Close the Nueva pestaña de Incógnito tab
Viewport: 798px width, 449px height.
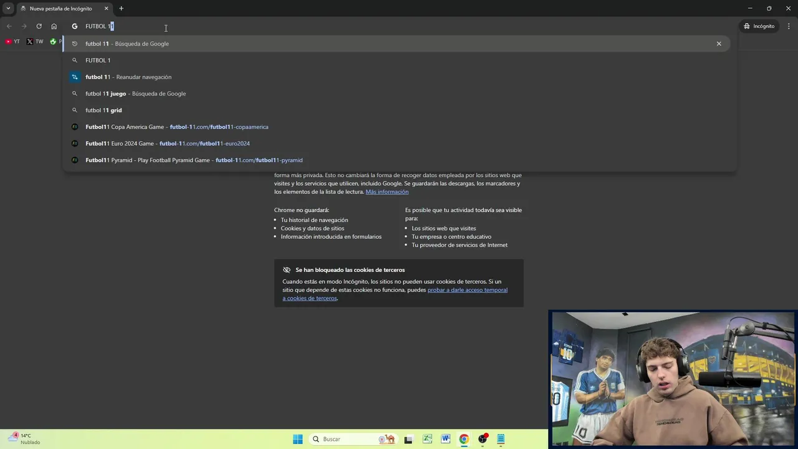(x=106, y=9)
